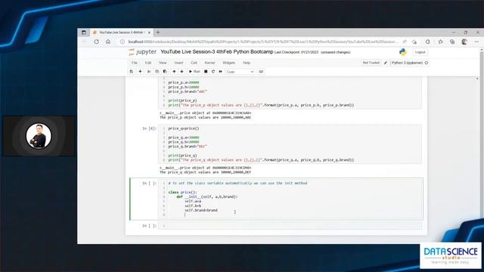Click the site information icon before localhost
484x272 pixels.
(x=123, y=42)
